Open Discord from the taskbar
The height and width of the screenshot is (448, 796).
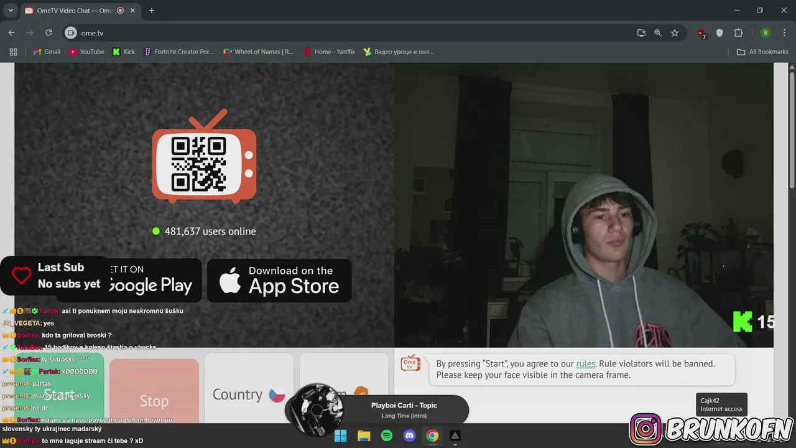pyautogui.click(x=409, y=436)
